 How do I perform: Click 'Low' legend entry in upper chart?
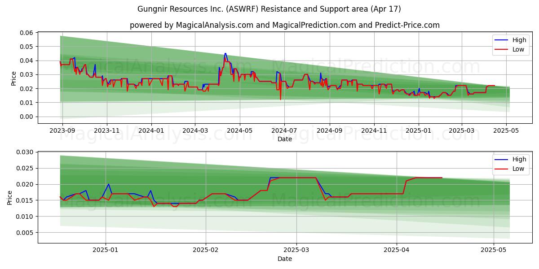[518, 49]
